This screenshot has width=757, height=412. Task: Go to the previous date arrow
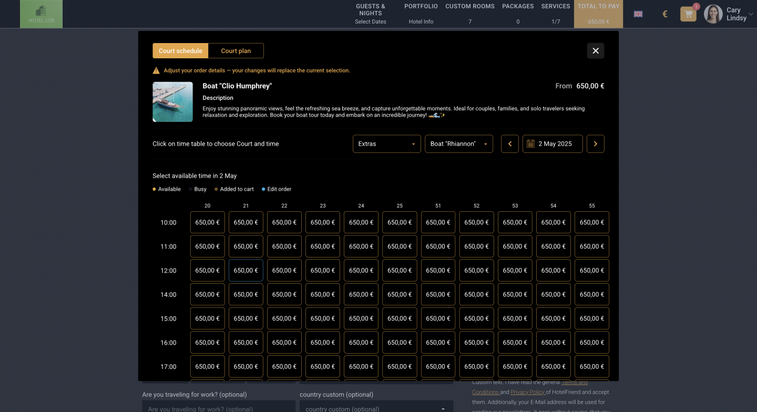pyautogui.click(x=510, y=144)
